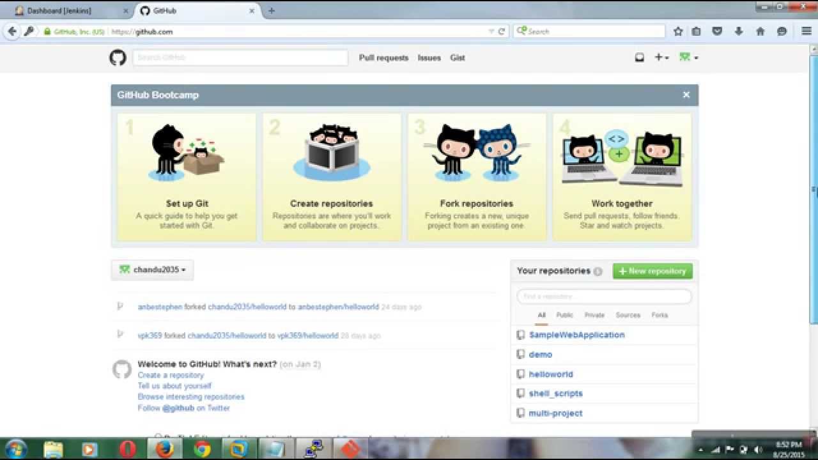Open the demo repository
This screenshot has height=460, width=818.
[x=540, y=355]
